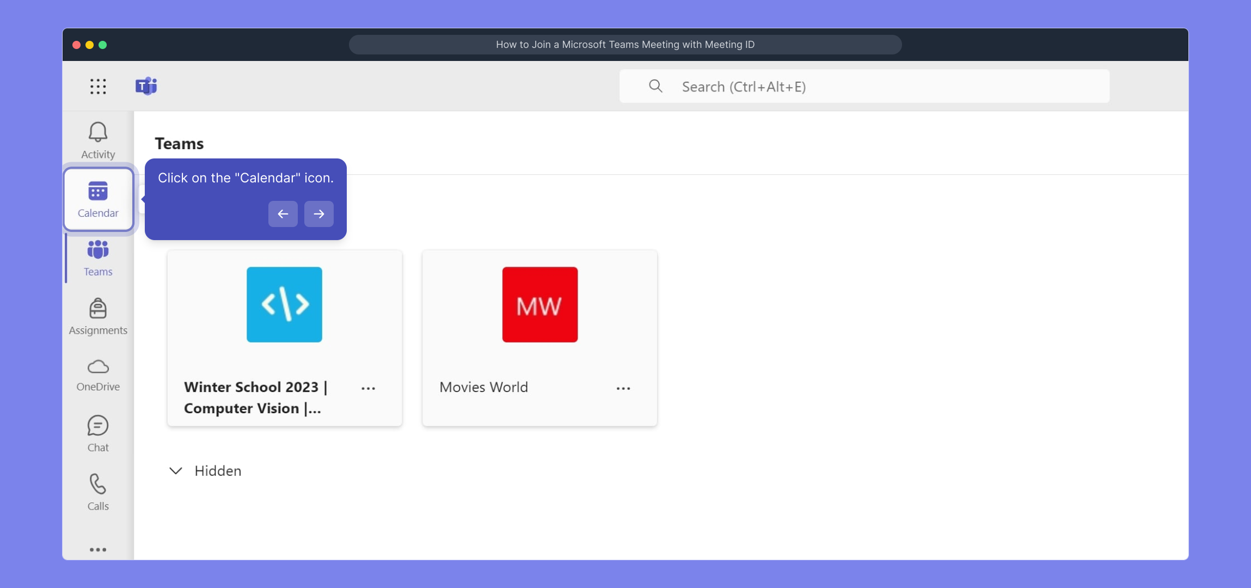Open OneDrive cloud icon
This screenshot has height=588, width=1251.
pos(98,375)
